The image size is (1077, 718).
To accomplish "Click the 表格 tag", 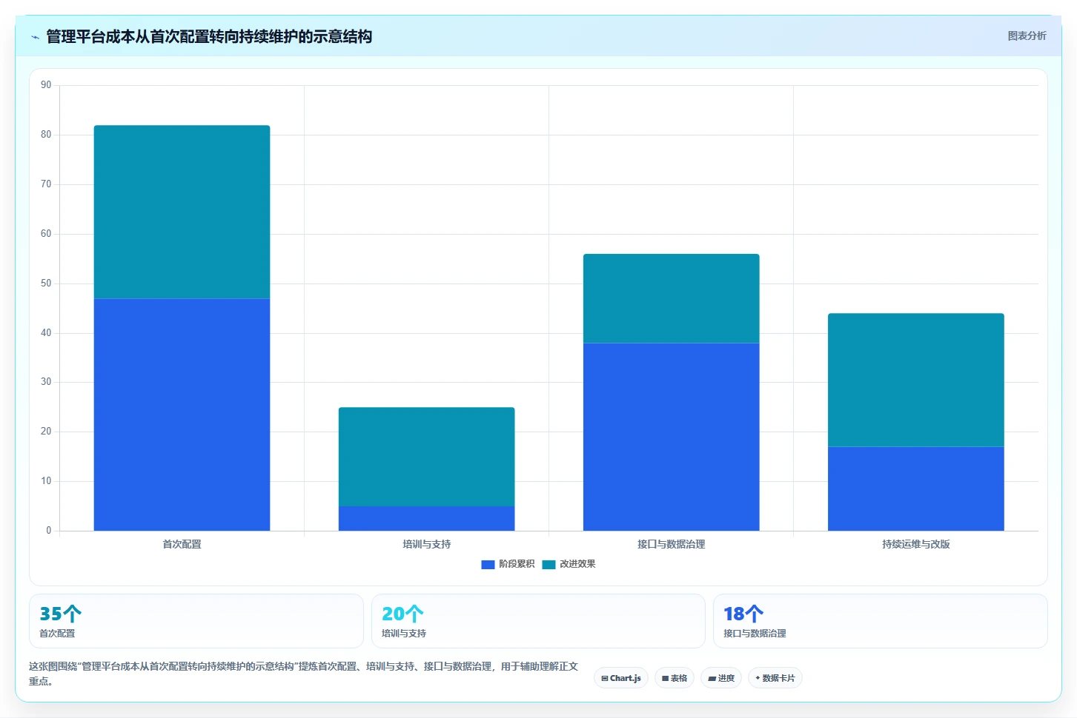I will [x=675, y=678].
